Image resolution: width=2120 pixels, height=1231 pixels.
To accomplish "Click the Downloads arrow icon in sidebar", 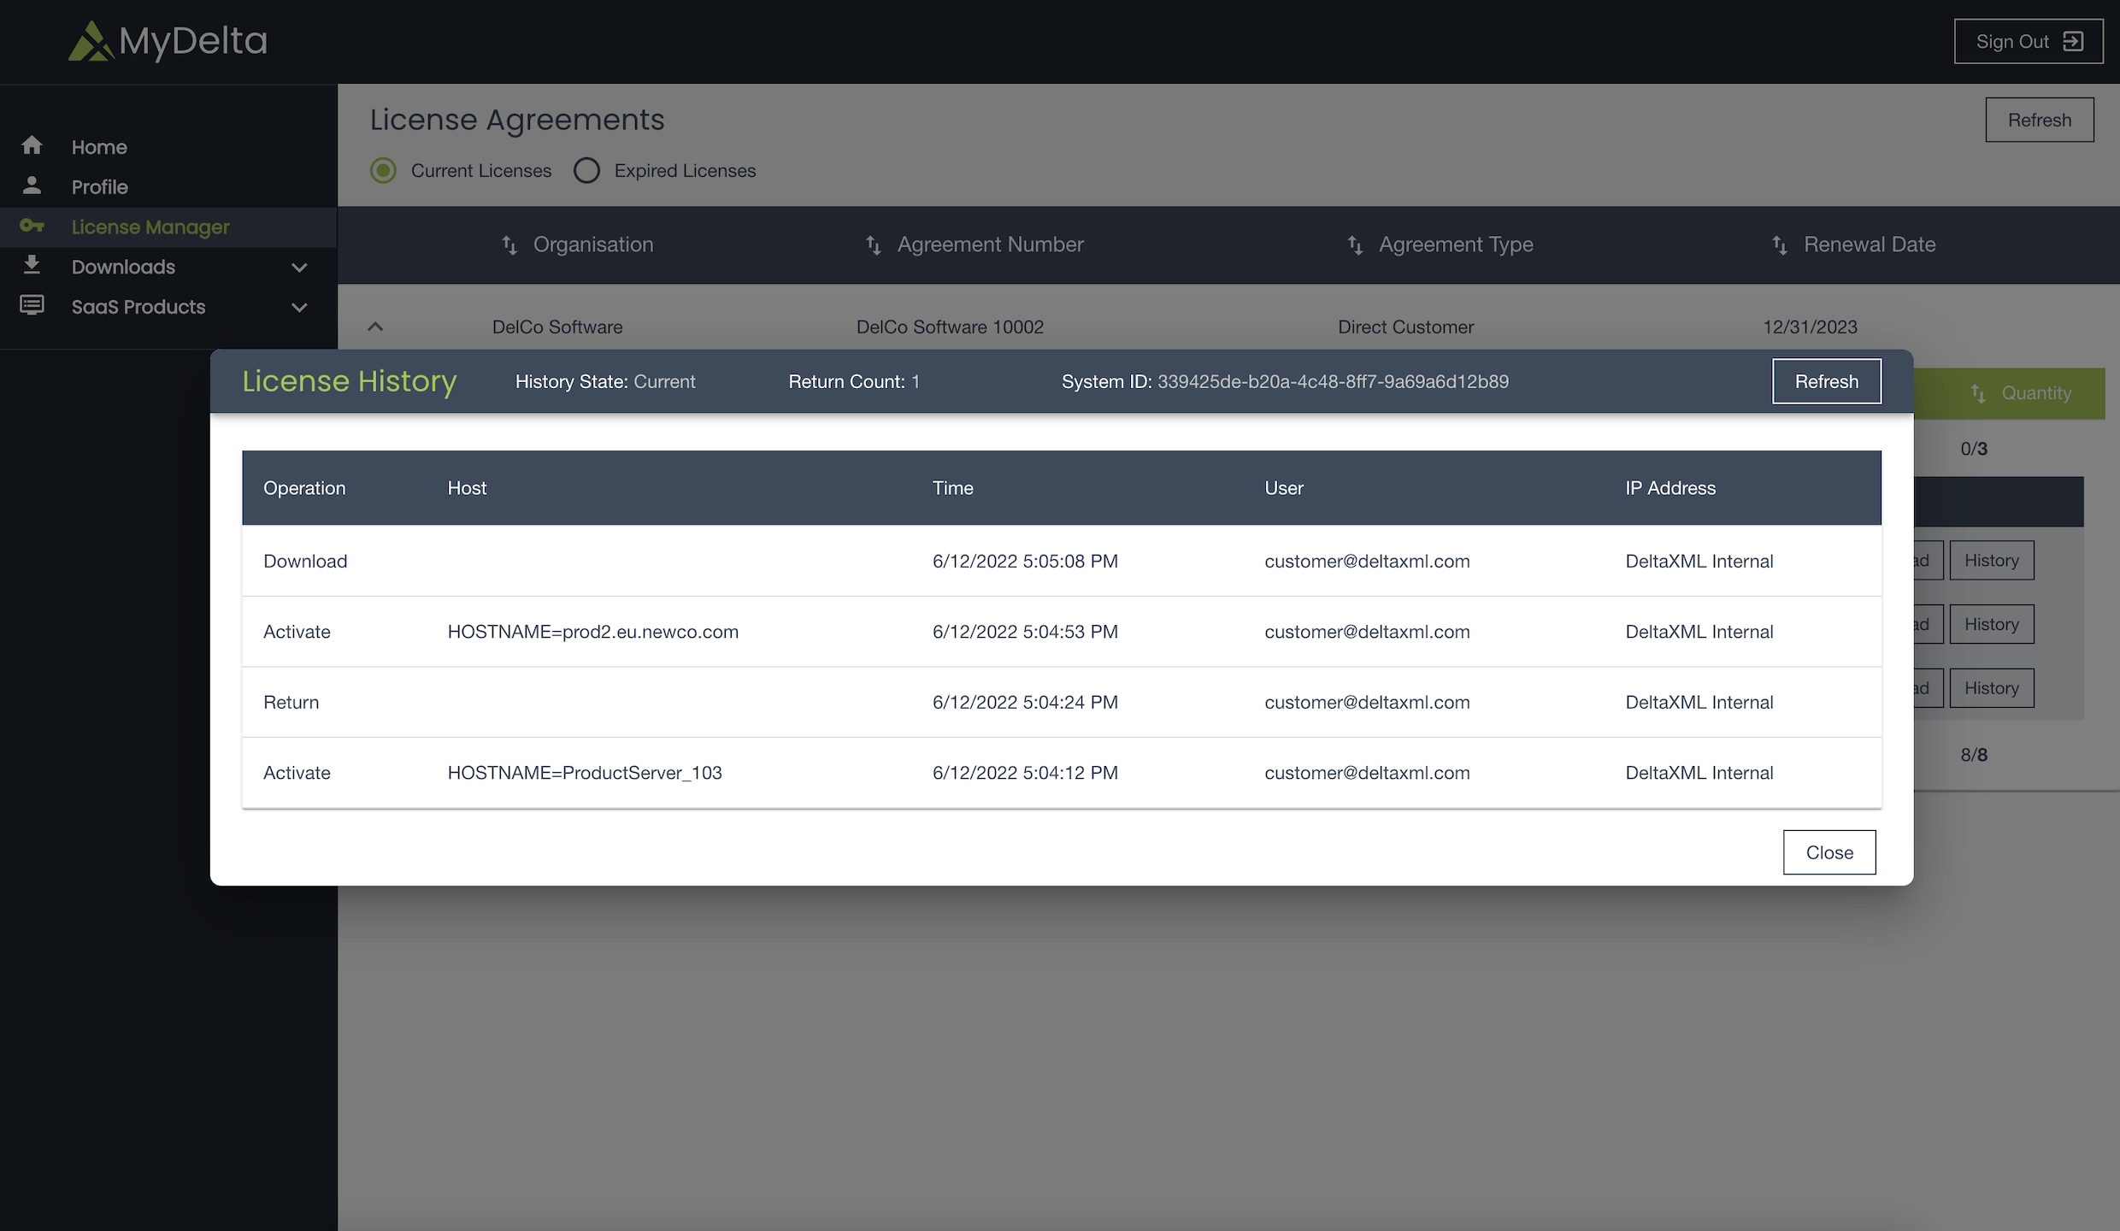I will (32, 265).
